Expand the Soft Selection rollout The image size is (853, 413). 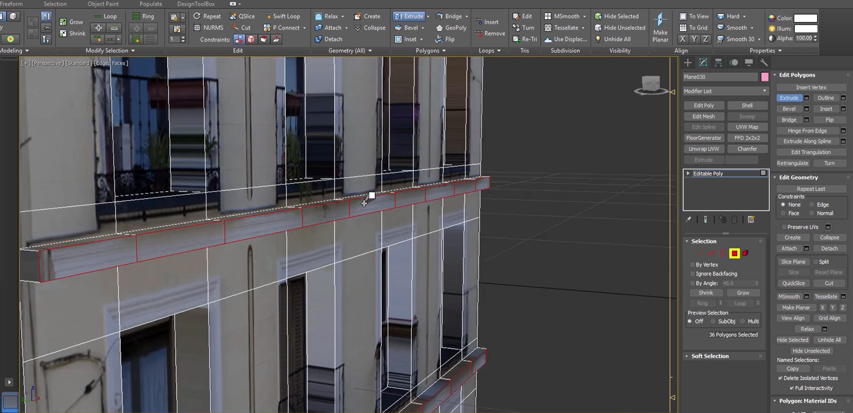tap(709, 356)
